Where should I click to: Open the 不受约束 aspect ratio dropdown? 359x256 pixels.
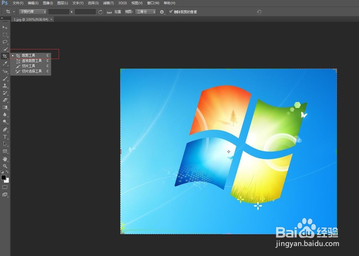pyautogui.click(x=33, y=12)
